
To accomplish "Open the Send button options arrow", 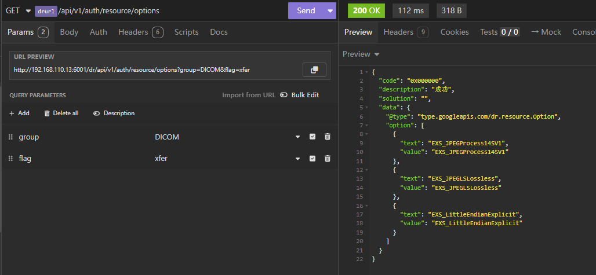I will coord(330,11).
